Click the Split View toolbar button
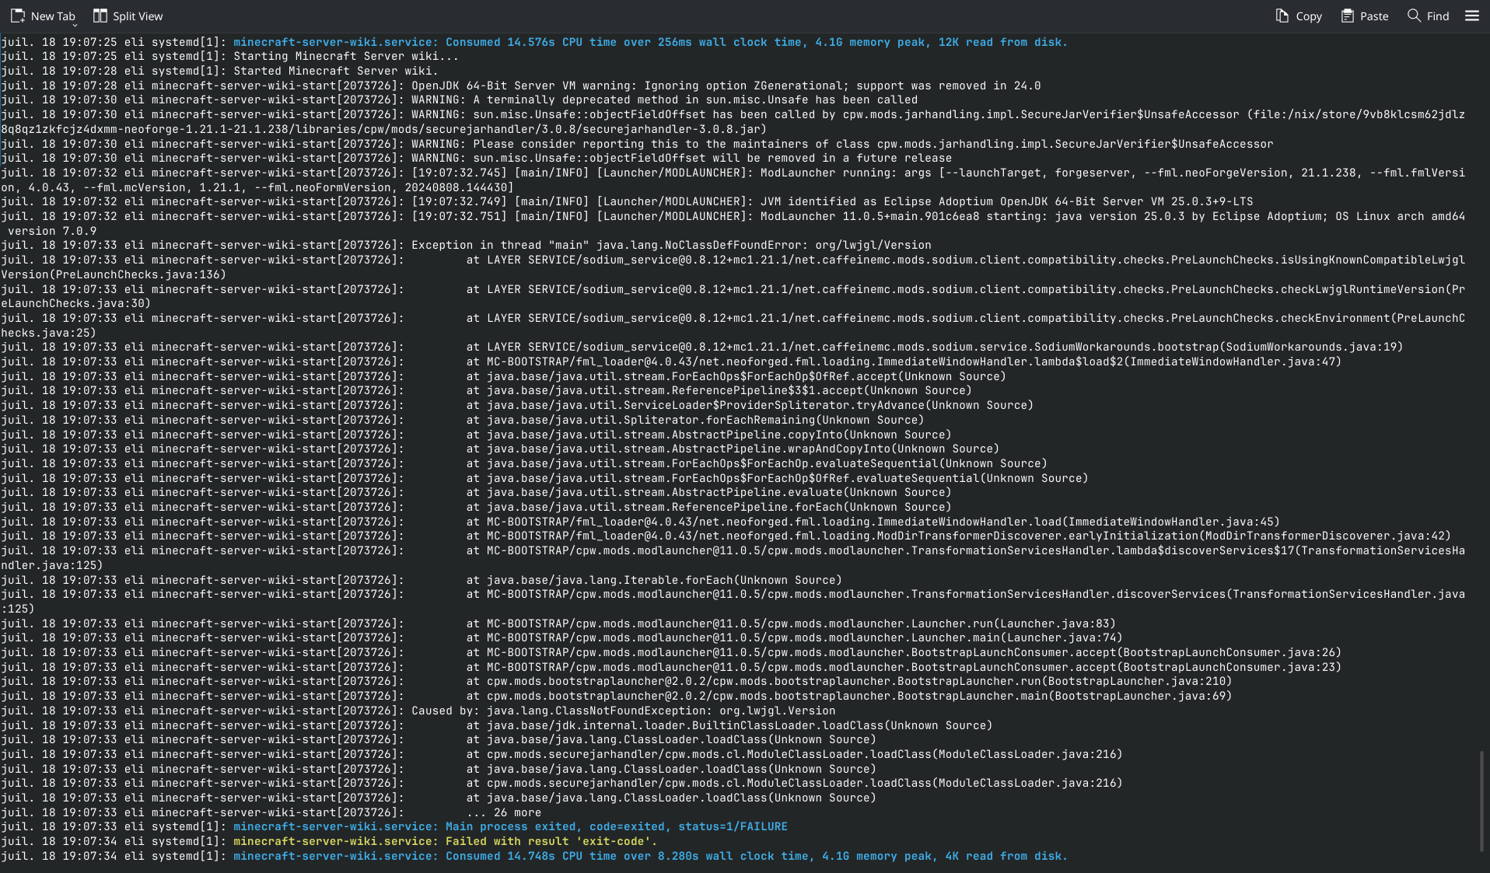This screenshot has height=873, width=1490. (x=128, y=16)
